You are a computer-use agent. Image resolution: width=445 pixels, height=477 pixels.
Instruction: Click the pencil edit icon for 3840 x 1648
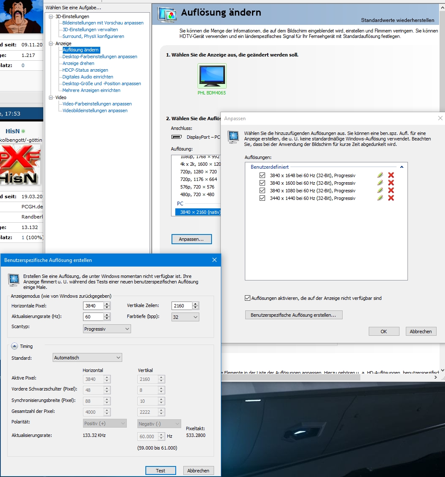380,175
